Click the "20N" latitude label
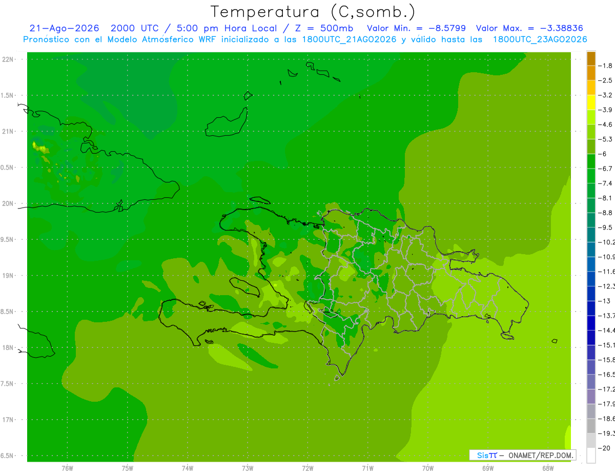Image resolution: width=615 pixels, height=475 pixels. click(8, 203)
